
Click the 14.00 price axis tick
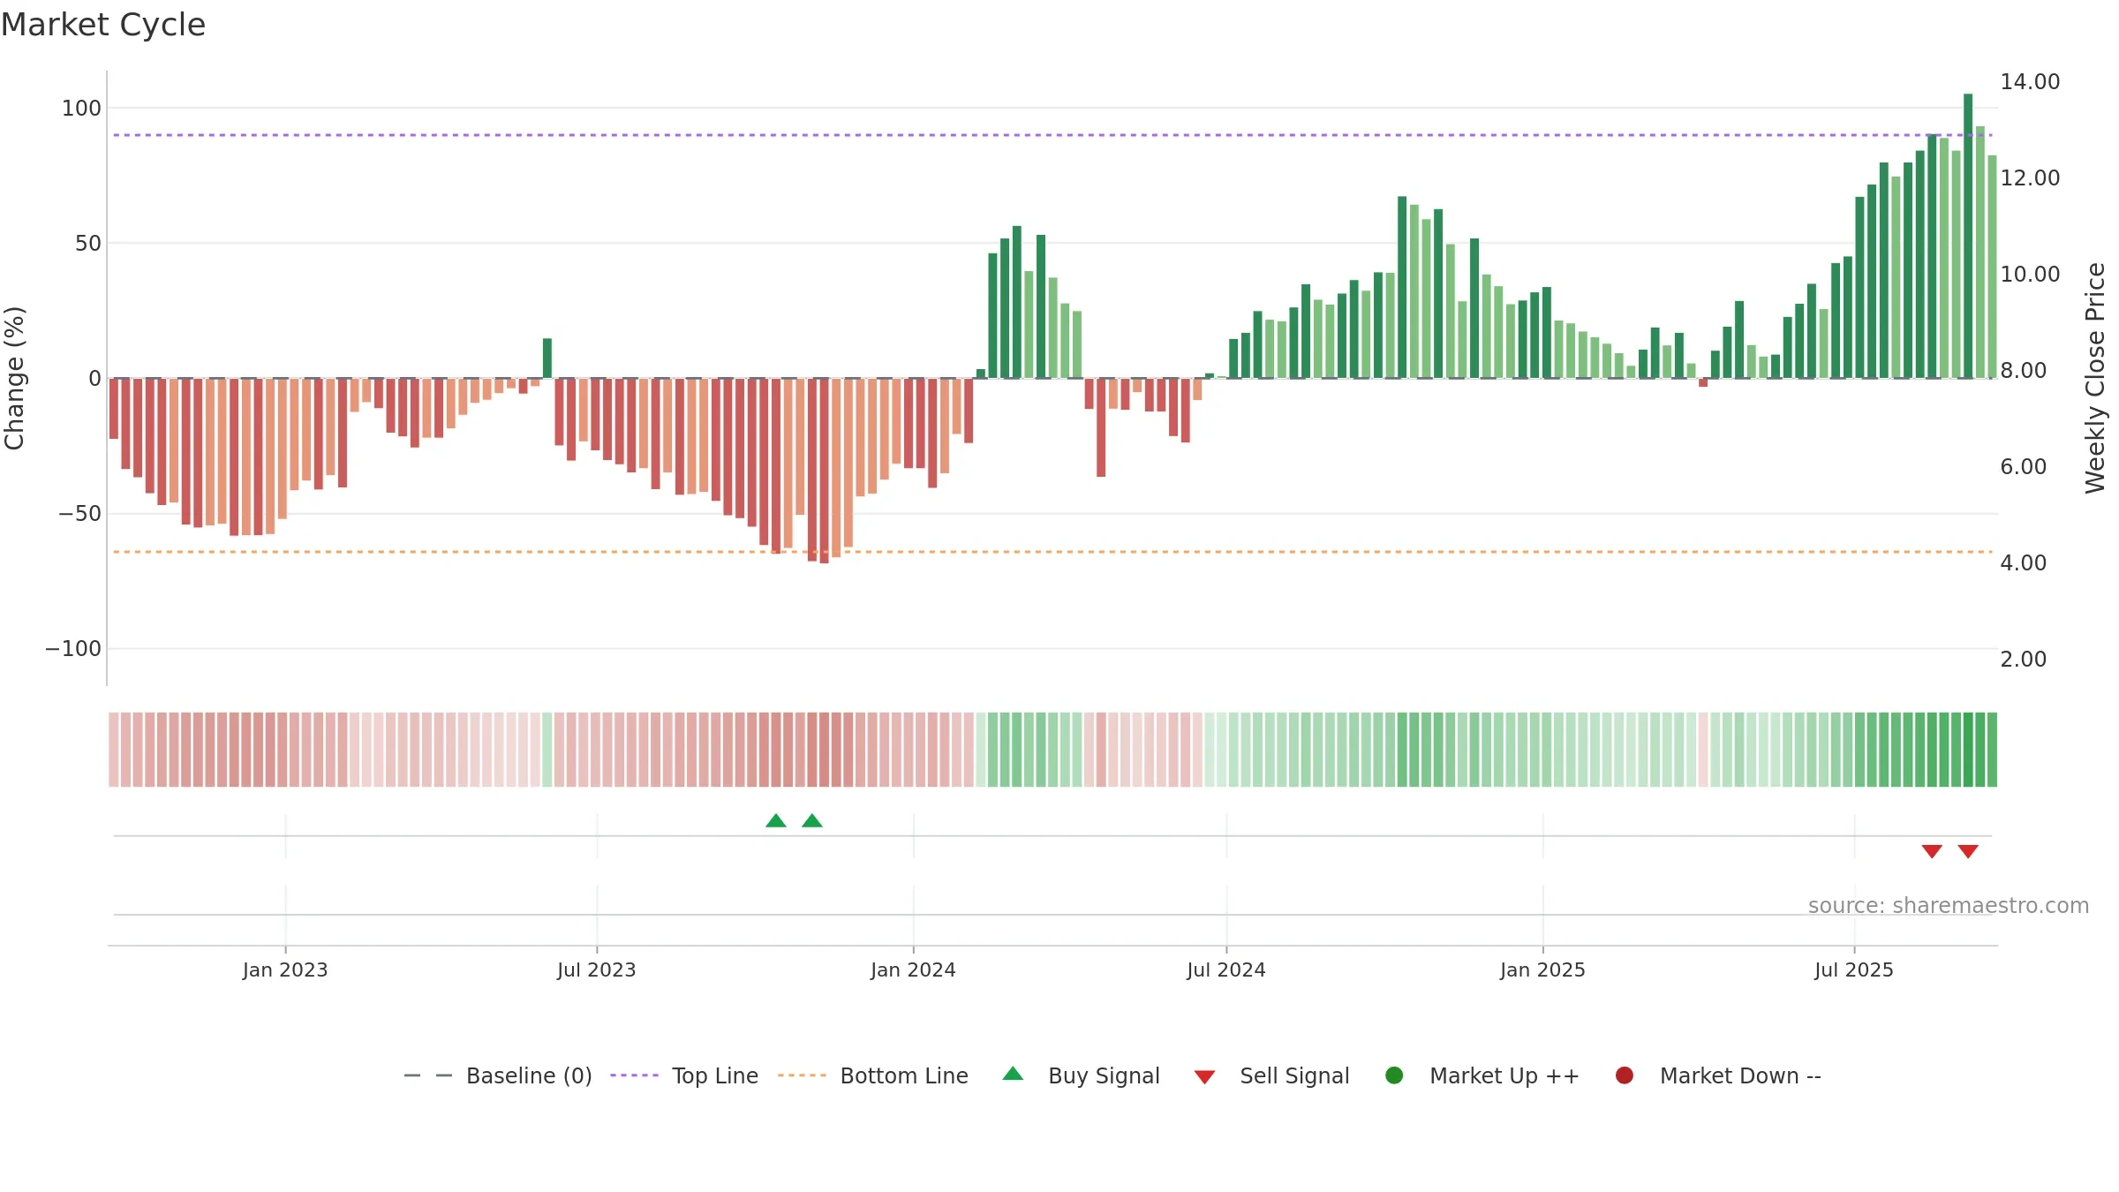point(2030,81)
